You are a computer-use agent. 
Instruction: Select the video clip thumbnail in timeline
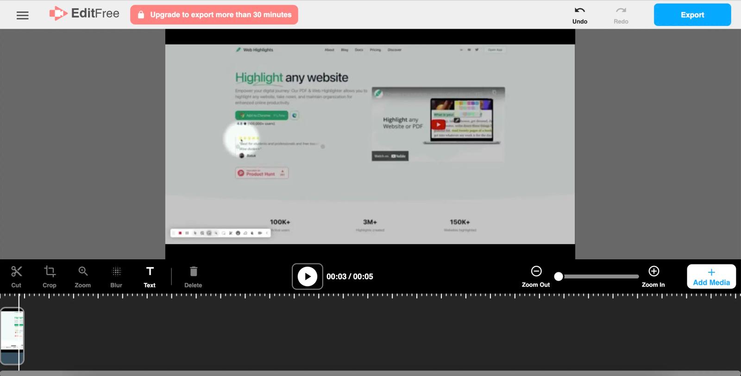[x=12, y=336]
